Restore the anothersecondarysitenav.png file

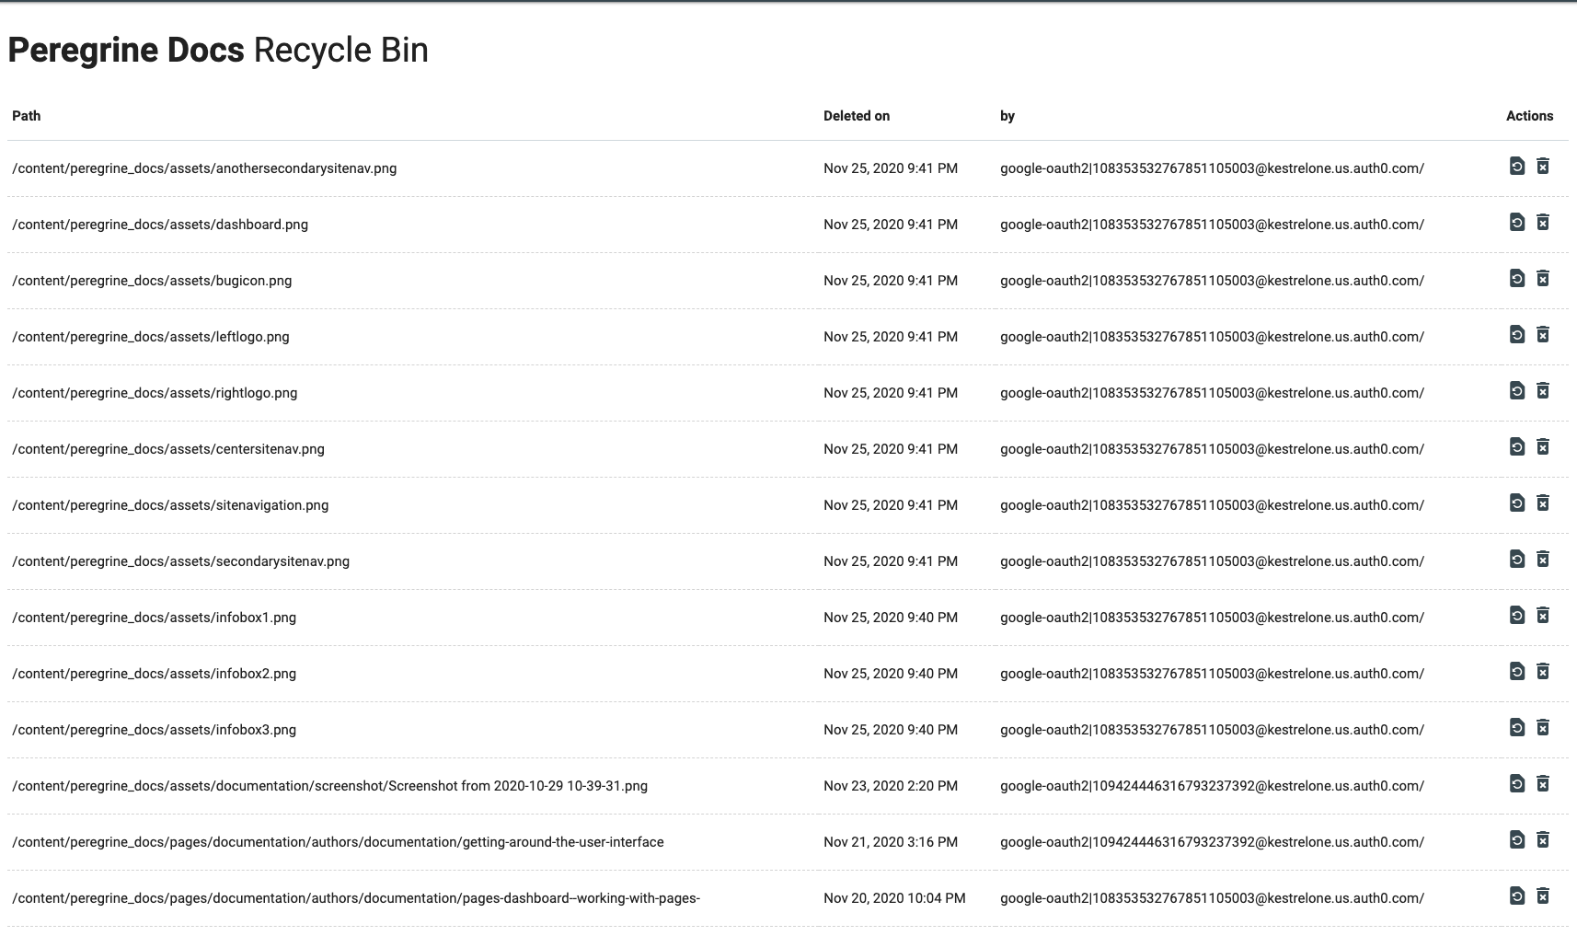pos(1517,167)
